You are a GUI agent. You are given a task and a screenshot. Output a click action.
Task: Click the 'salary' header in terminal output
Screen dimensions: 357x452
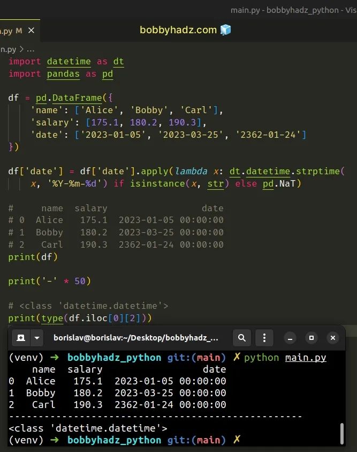(85, 369)
